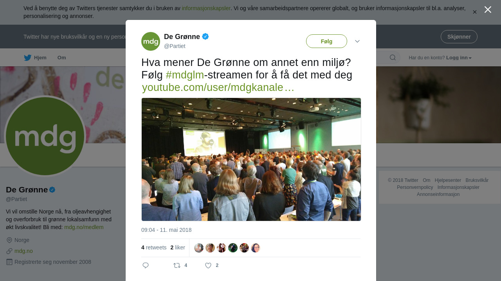501x281 pixels.
Task: Click the Twitter bird Hjem icon
Action: pos(27,58)
